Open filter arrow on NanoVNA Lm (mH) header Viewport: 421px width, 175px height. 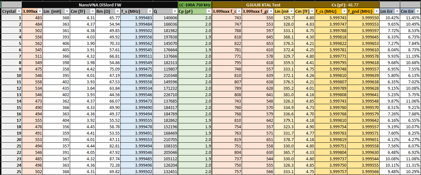point(66,12)
